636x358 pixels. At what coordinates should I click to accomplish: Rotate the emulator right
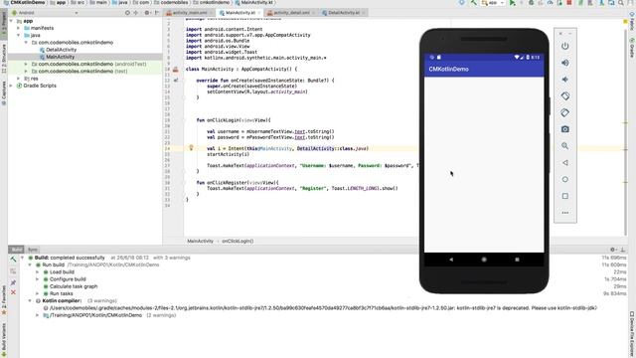pyautogui.click(x=565, y=112)
